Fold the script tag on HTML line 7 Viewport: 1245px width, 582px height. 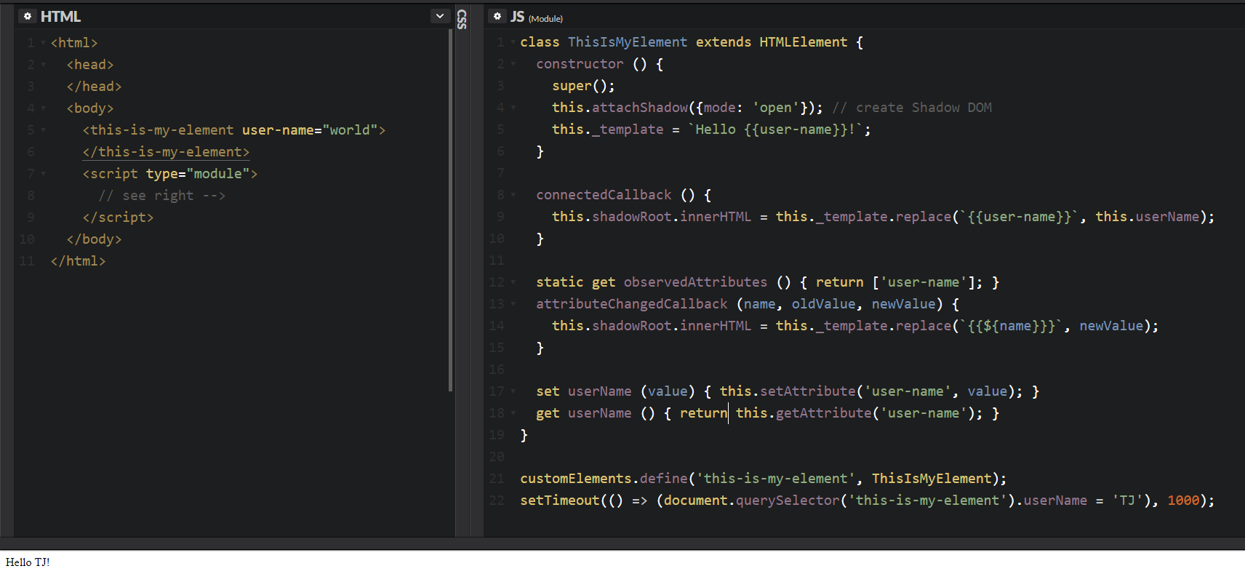(x=44, y=174)
